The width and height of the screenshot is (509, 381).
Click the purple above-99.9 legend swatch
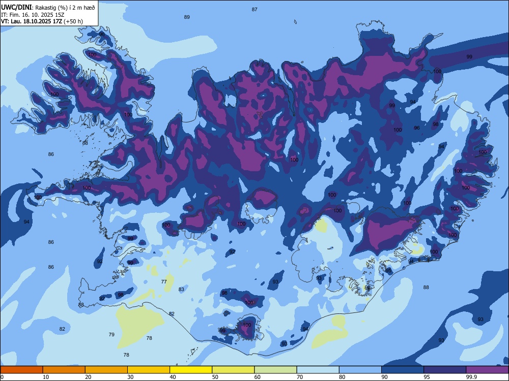click(487, 370)
